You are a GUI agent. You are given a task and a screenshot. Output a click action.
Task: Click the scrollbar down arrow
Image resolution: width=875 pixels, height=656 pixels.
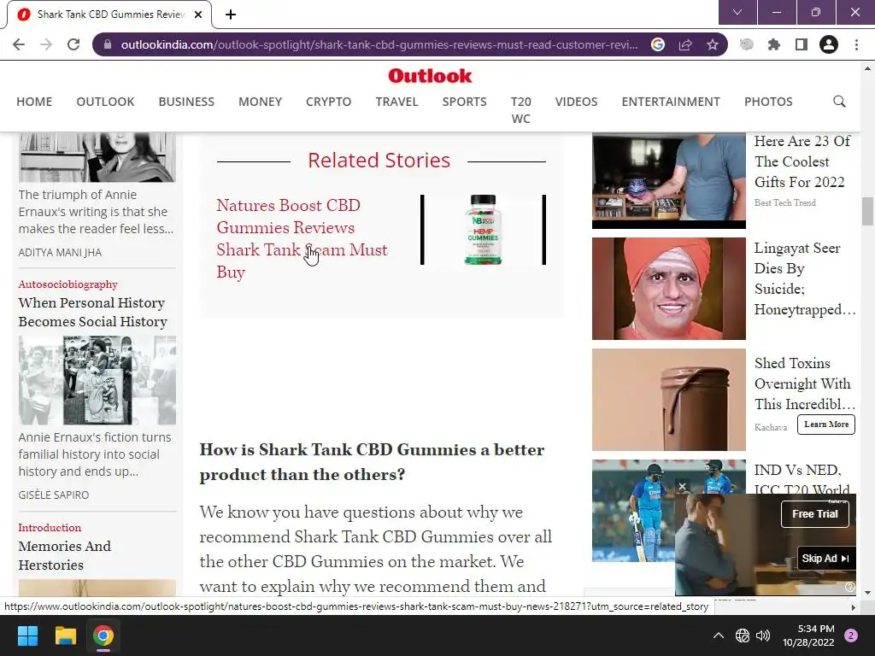(x=867, y=593)
